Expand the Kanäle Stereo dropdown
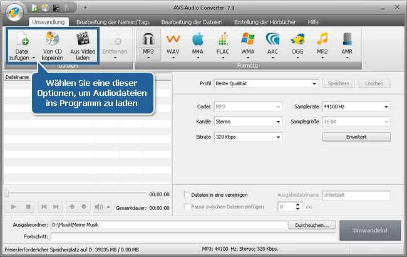407x257 pixels. (247, 122)
